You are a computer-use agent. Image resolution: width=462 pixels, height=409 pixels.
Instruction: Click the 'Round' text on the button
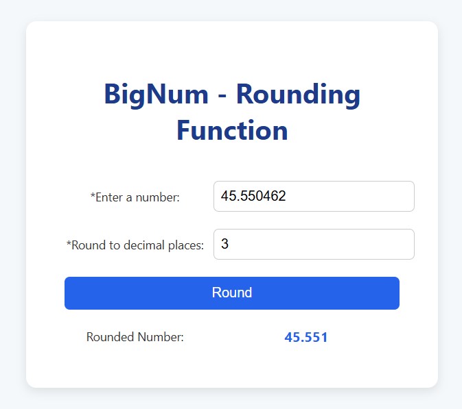click(x=232, y=293)
